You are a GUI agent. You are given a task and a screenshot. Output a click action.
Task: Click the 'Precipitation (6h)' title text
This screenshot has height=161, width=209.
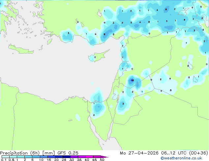pyautogui.click(x=20, y=153)
